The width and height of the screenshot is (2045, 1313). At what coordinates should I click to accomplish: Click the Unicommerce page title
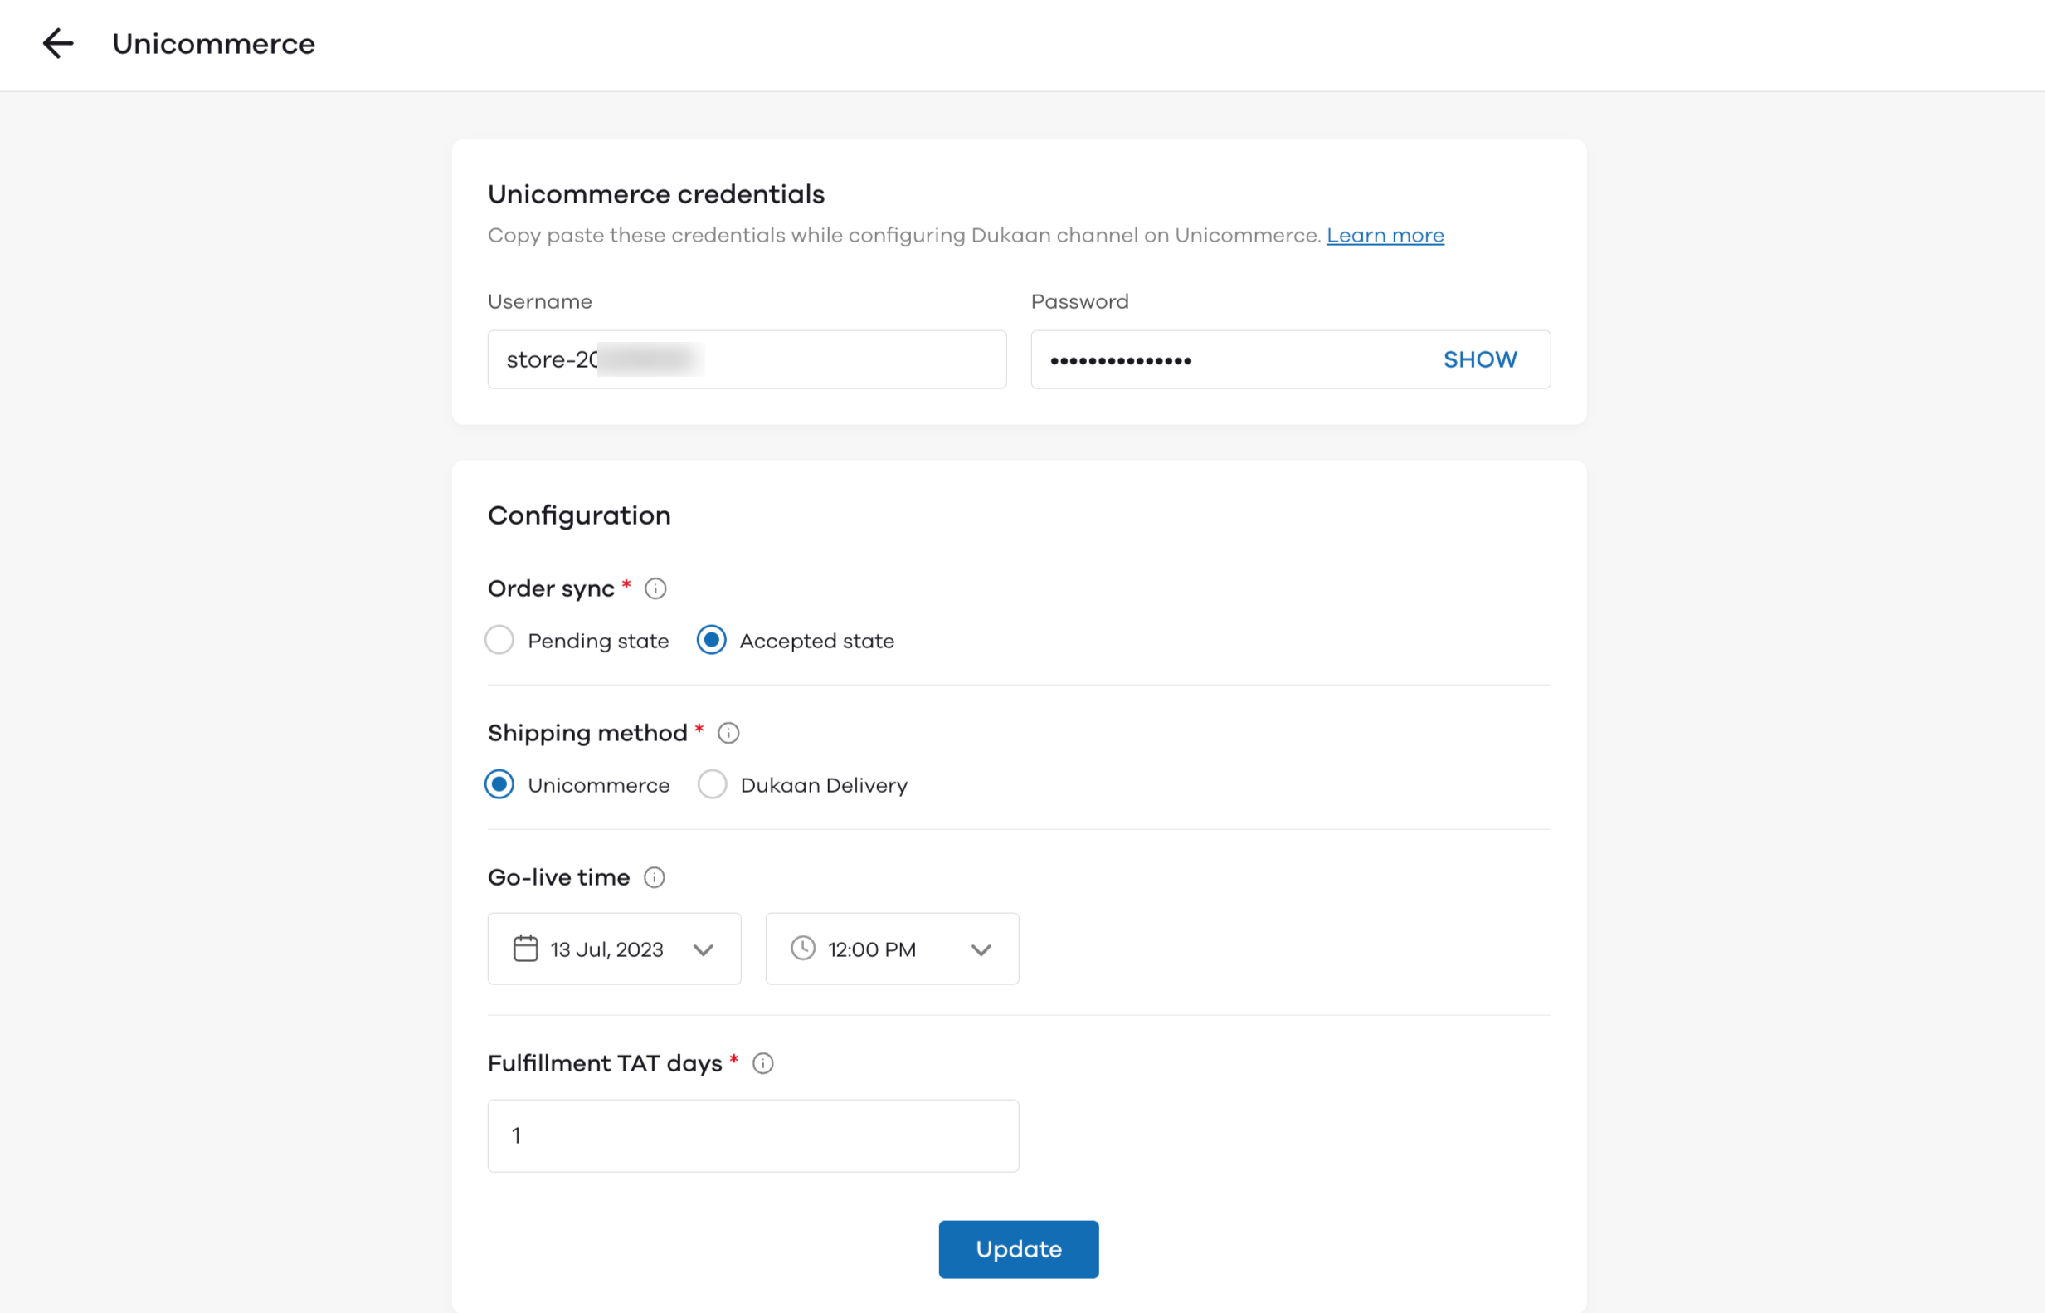click(214, 43)
